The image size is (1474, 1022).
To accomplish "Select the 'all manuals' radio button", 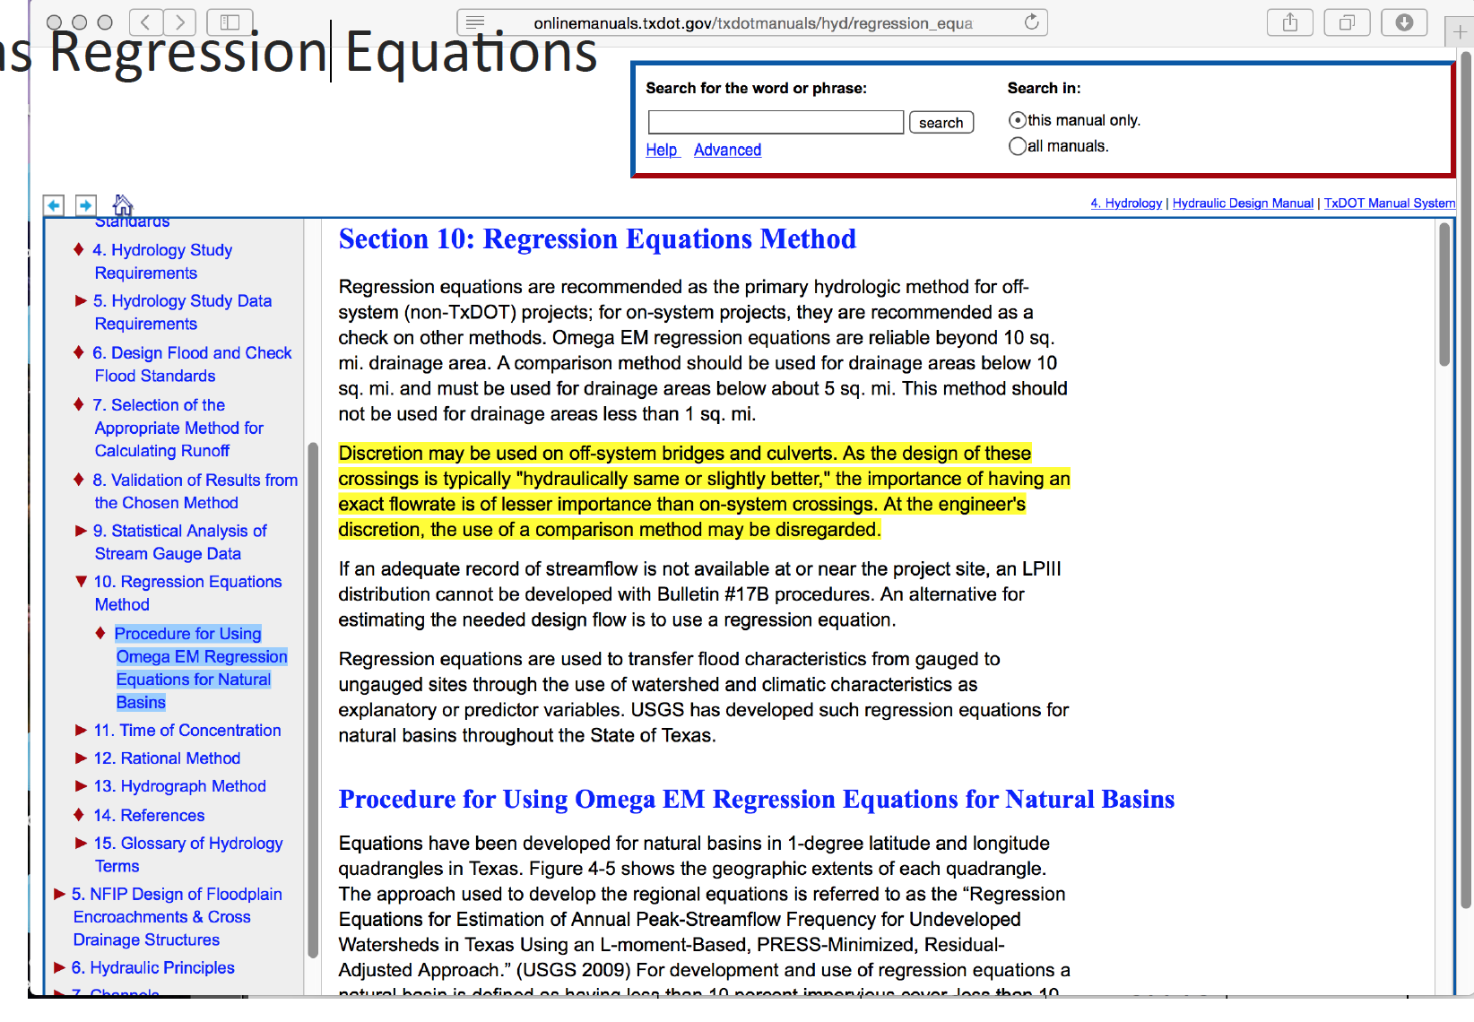I will (x=1018, y=146).
